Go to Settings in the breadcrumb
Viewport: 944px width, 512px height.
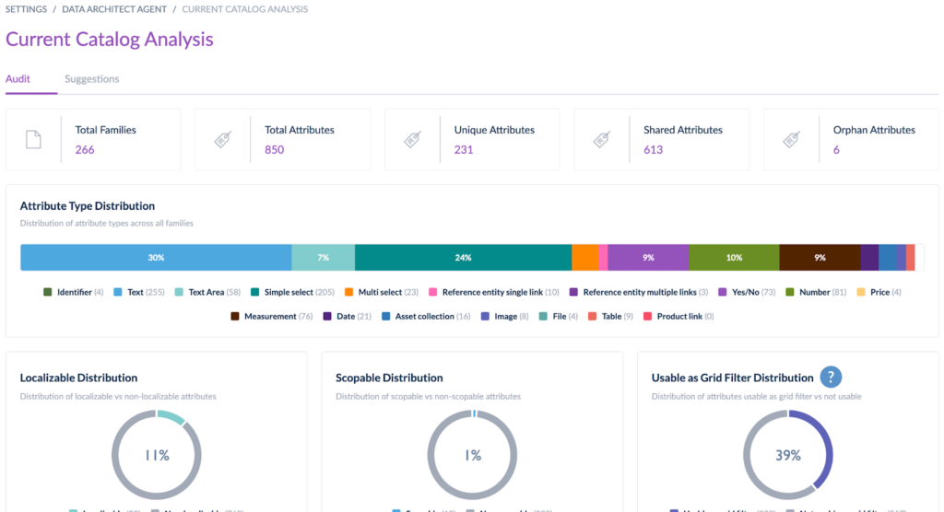(26, 9)
